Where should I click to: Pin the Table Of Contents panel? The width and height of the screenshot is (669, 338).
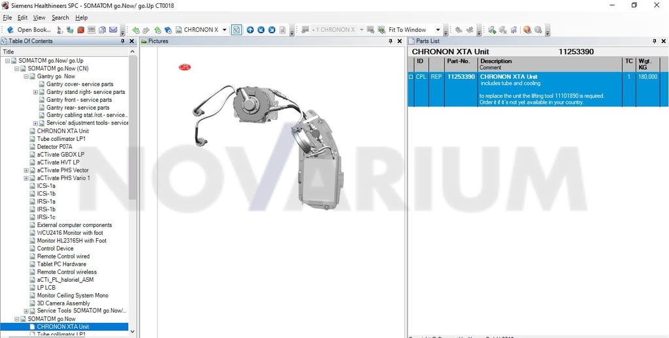point(122,41)
